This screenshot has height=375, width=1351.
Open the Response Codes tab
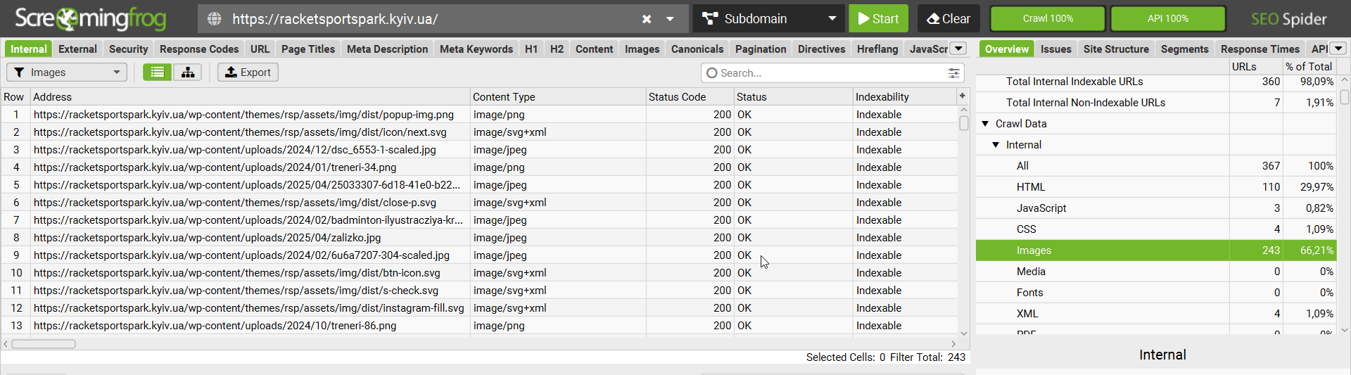pyautogui.click(x=199, y=49)
